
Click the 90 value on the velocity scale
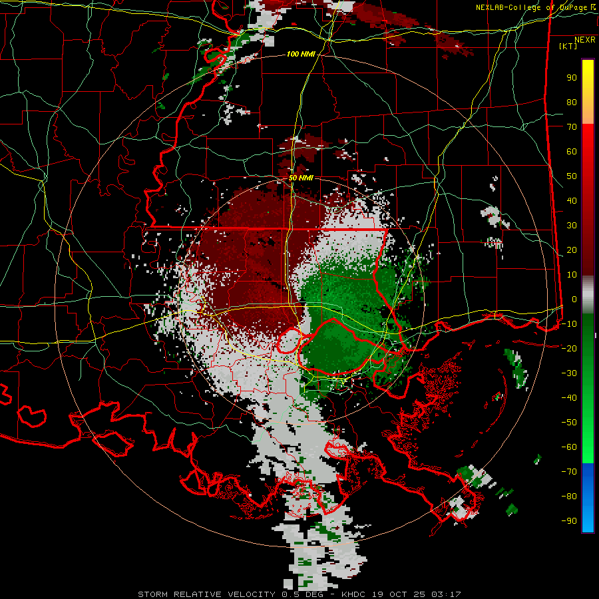coord(572,78)
